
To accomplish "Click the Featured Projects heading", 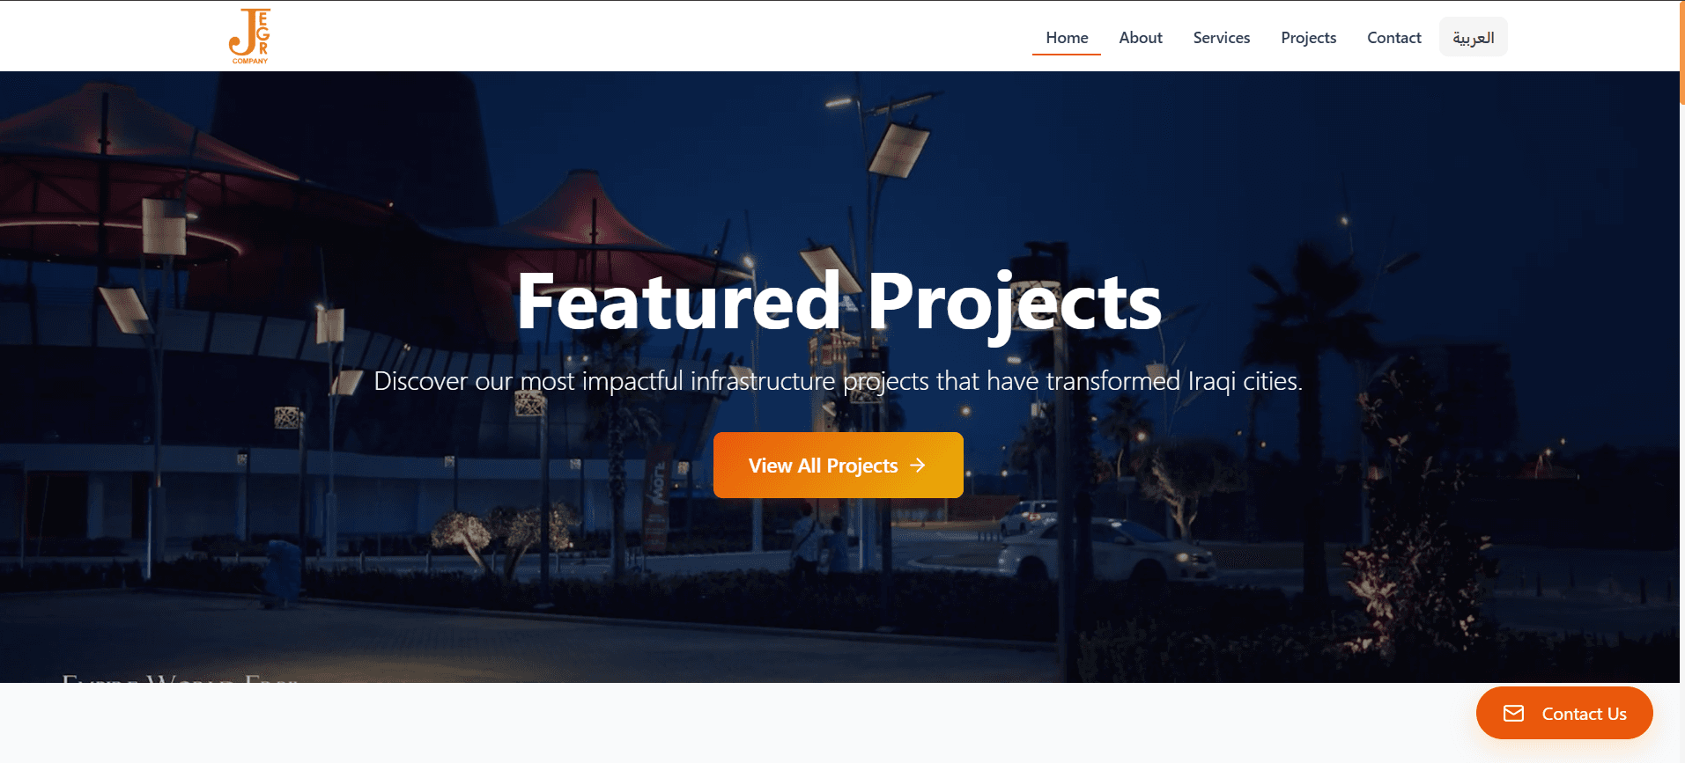I will coord(839,302).
